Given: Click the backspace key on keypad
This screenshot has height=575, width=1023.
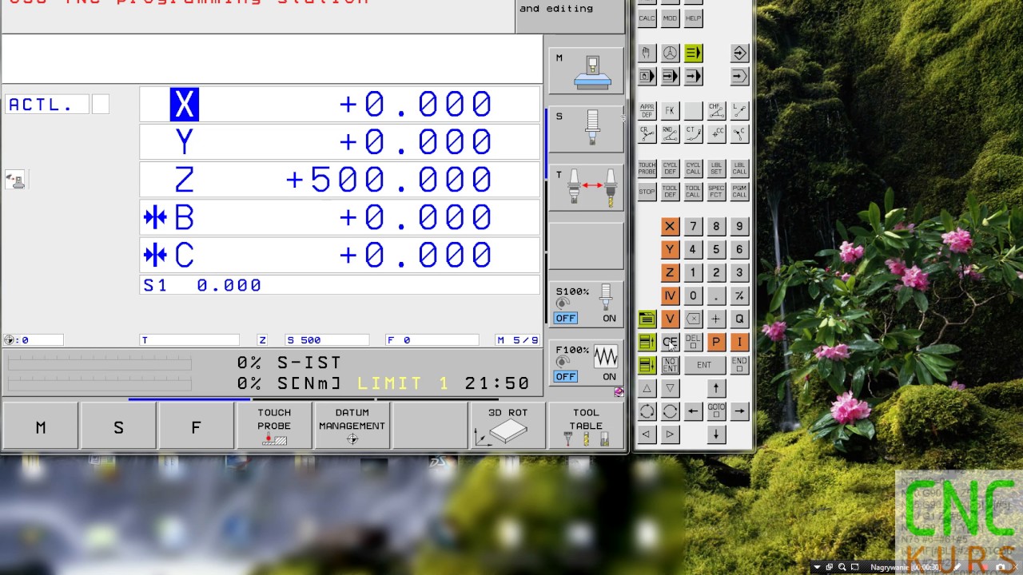Looking at the screenshot, I should tap(693, 319).
